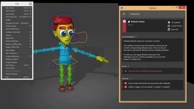Click the gear icon next to 0/1 passed
The height and width of the screenshot is (109, 194).
coord(169,22)
